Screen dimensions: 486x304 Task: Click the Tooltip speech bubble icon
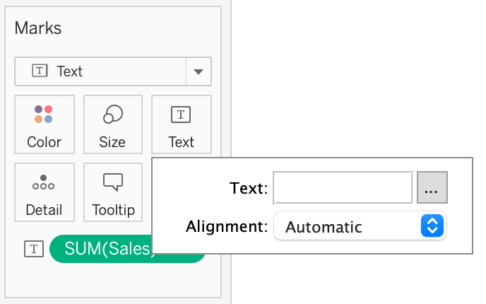pyautogui.click(x=112, y=182)
